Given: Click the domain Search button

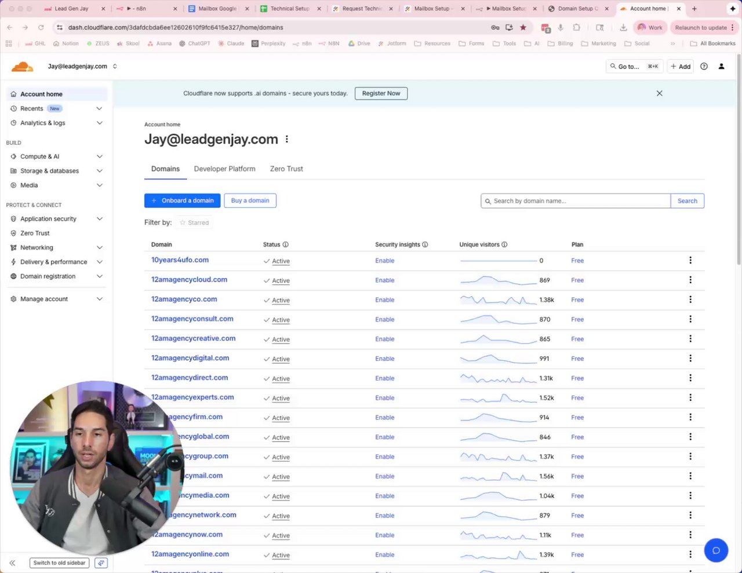Looking at the screenshot, I should click(x=688, y=201).
